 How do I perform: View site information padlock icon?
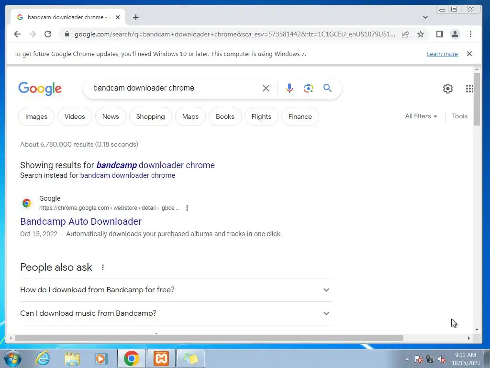(x=67, y=34)
